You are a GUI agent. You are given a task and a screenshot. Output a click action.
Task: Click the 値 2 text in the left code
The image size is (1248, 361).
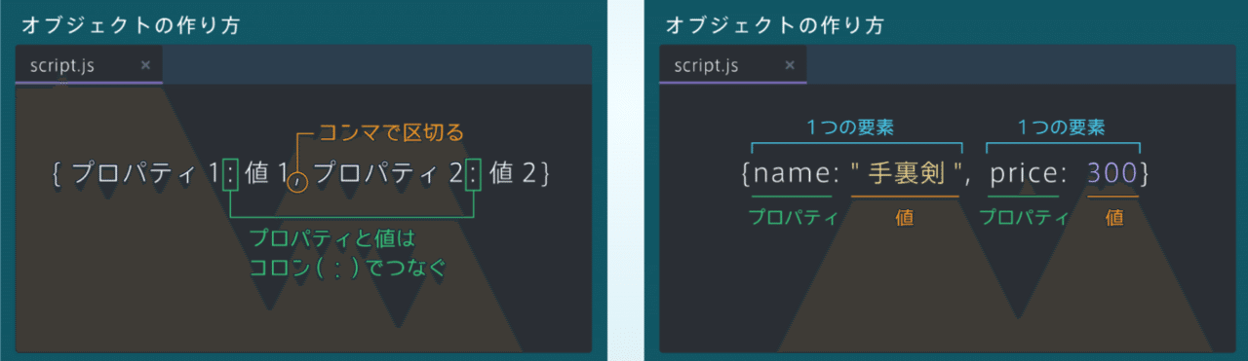pyautogui.click(x=513, y=174)
